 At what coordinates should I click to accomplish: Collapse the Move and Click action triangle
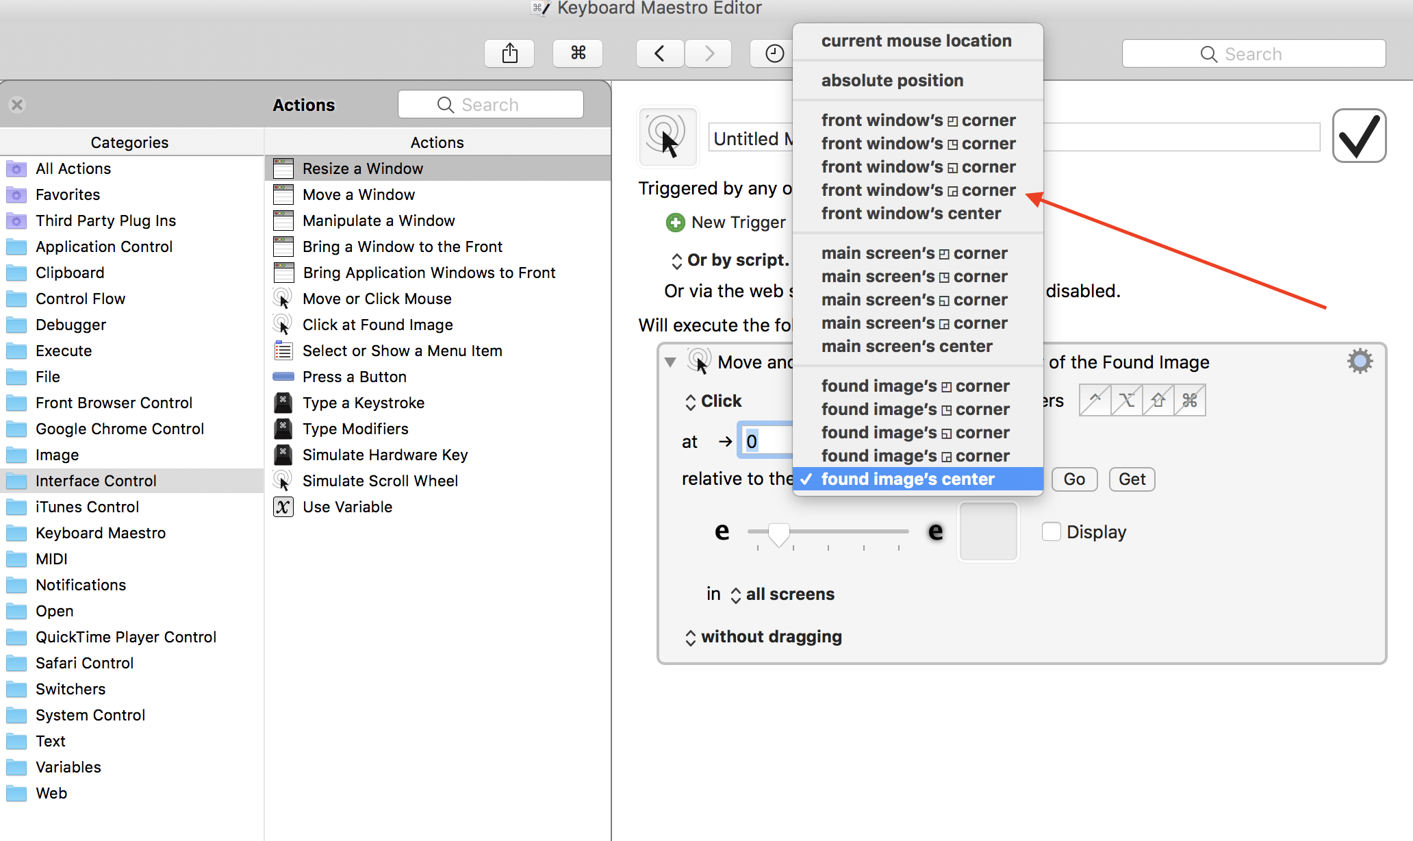670,362
